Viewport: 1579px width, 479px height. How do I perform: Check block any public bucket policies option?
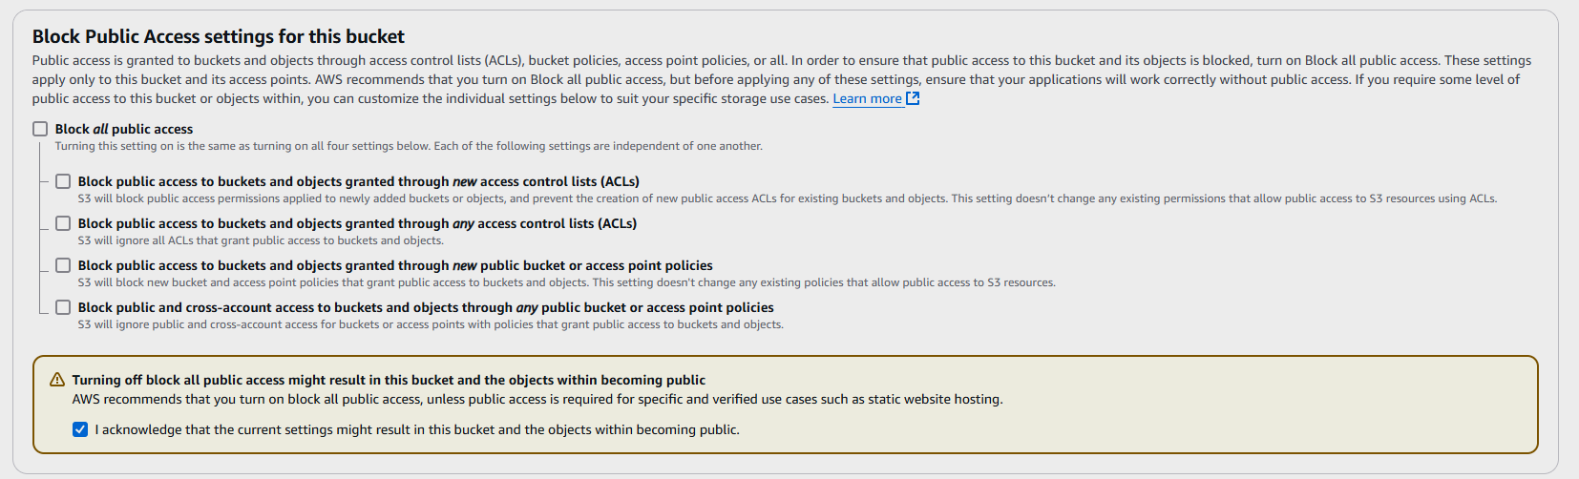[63, 307]
